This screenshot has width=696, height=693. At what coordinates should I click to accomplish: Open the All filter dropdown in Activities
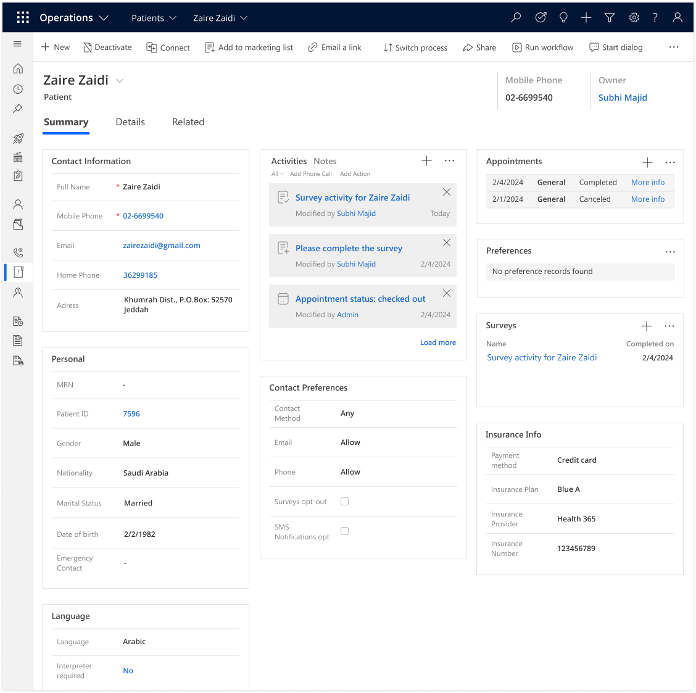(x=277, y=174)
